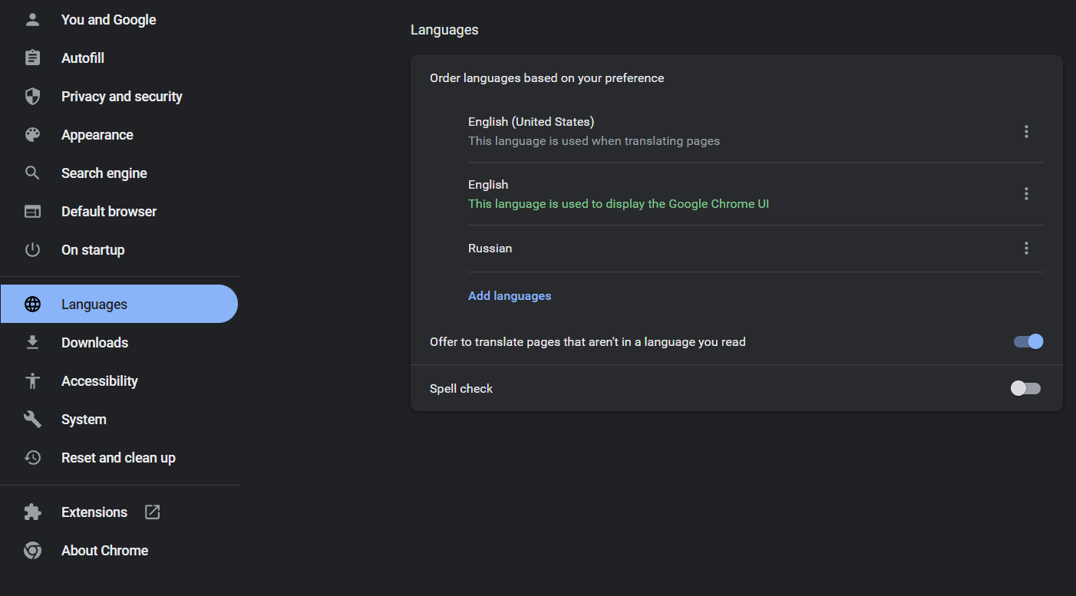Click the On startup power icon

[x=32, y=249]
